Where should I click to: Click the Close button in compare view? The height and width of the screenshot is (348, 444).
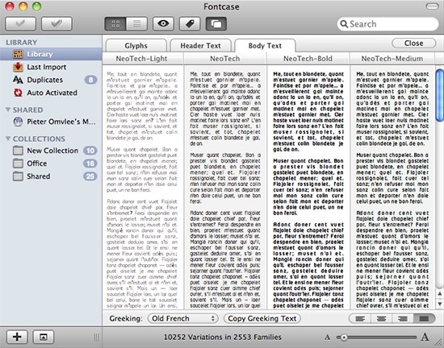click(x=413, y=43)
